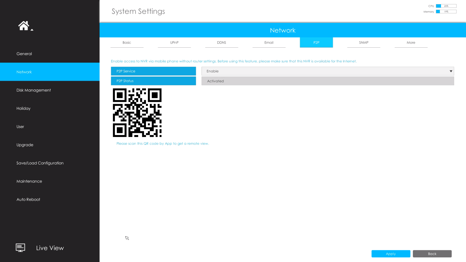Switch to Live View
The height and width of the screenshot is (262, 466).
click(x=50, y=248)
